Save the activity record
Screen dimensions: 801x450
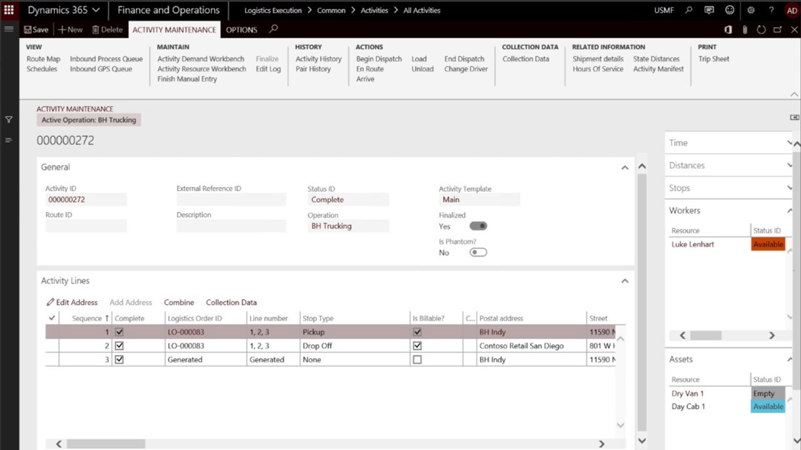tap(36, 29)
